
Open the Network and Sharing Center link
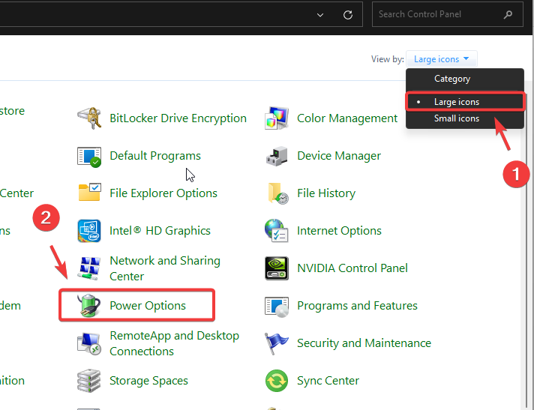[165, 268]
